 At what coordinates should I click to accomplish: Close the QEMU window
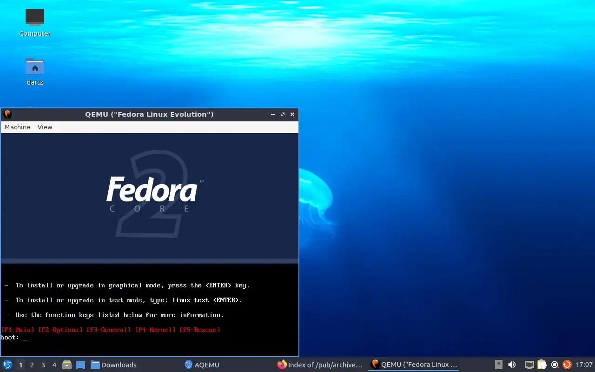click(x=292, y=114)
